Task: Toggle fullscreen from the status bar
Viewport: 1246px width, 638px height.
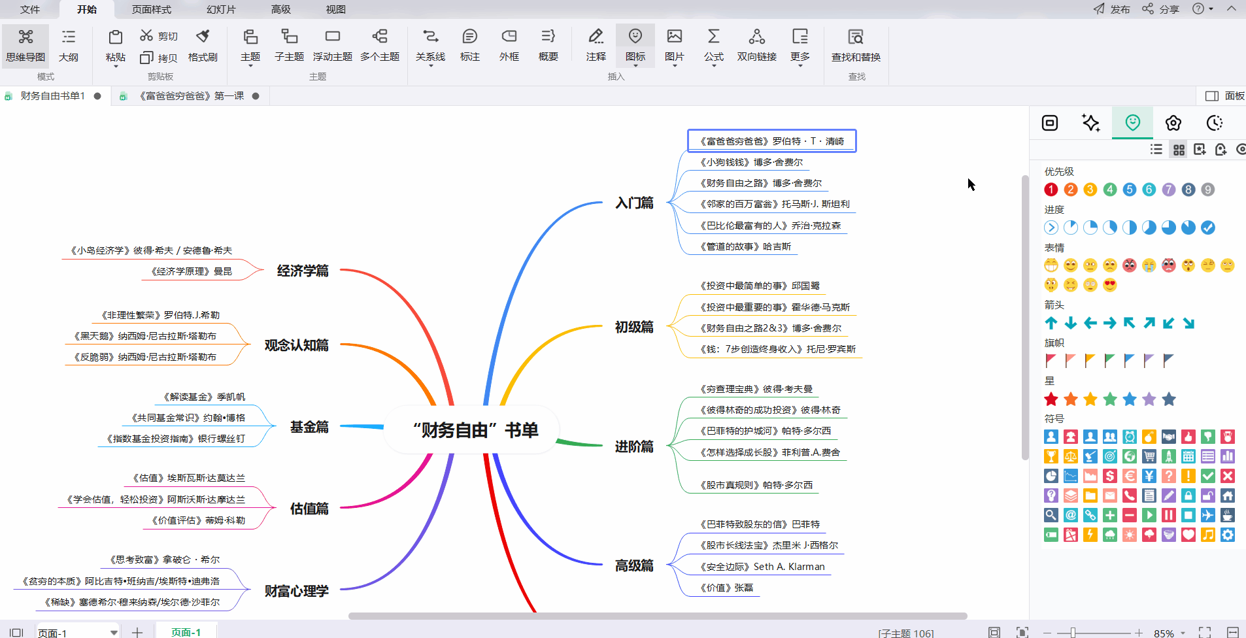Action: [1205, 632]
